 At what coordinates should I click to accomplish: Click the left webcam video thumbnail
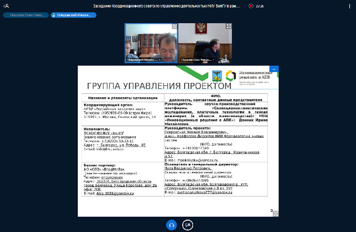151,43
